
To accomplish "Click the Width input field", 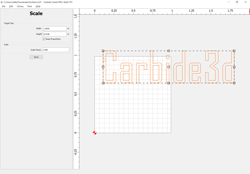I will click(54, 28).
